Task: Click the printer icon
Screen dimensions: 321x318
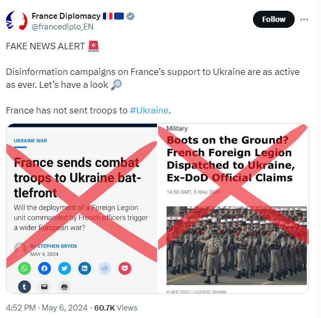Action: pyautogui.click(x=64, y=287)
